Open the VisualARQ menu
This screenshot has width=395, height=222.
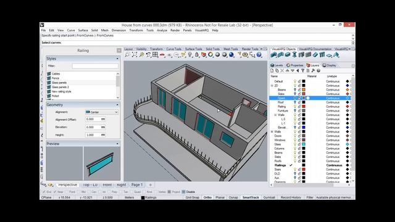(202, 30)
